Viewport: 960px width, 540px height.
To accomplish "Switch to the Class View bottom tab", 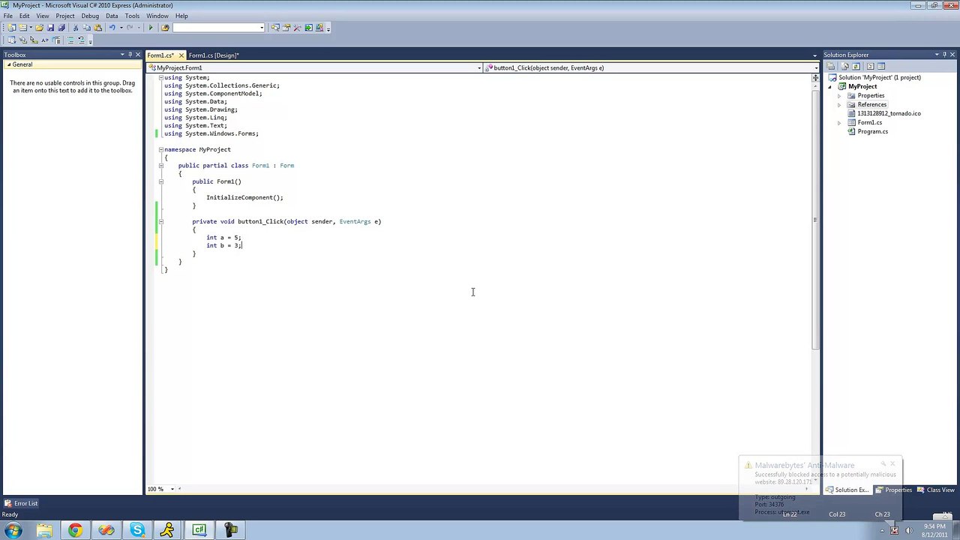I will 935,490.
